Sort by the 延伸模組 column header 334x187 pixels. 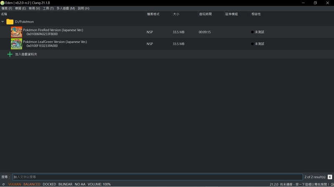click(232, 14)
